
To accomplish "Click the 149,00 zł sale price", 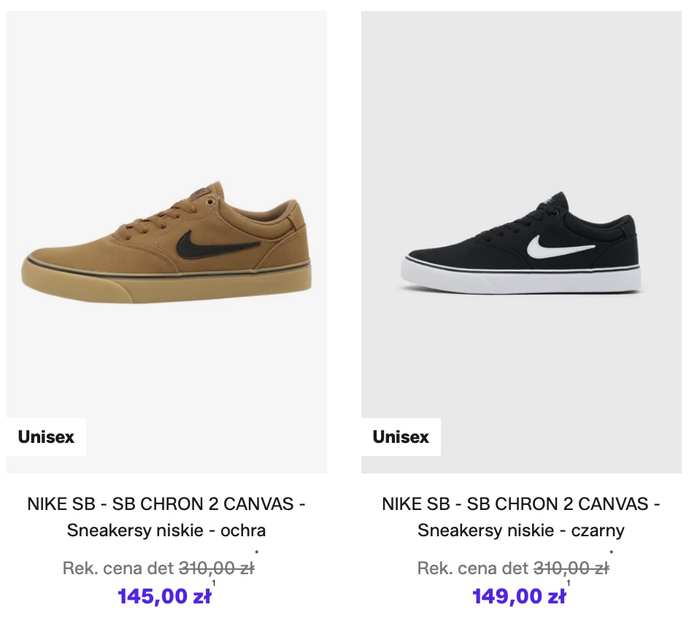I will [519, 596].
